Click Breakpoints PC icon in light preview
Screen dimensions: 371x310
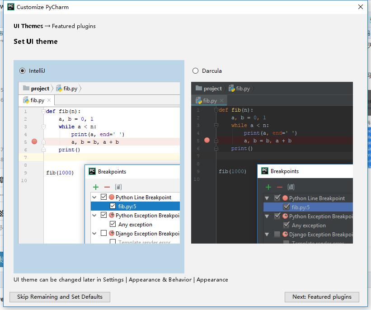pyautogui.click(x=92, y=171)
